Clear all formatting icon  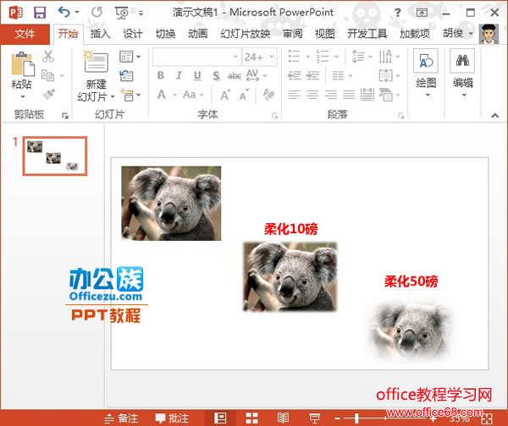coord(269,95)
